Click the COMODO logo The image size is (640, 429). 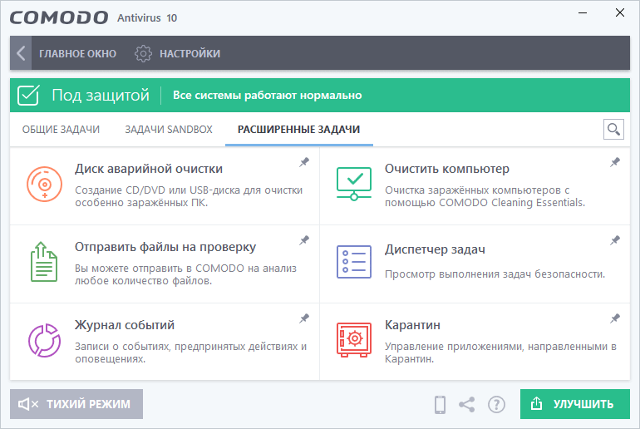[x=59, y=17]
